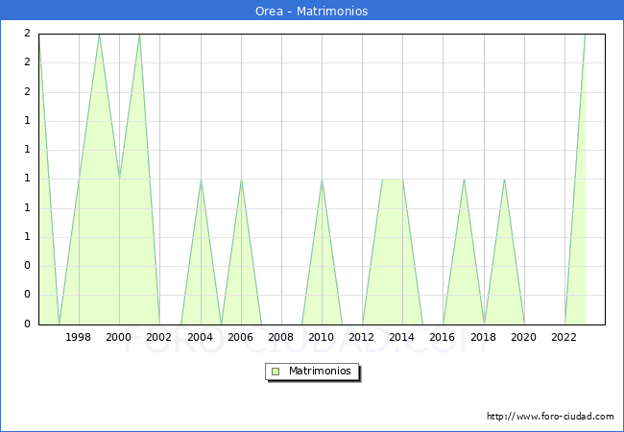The height and width of the screenshot is (432, 624).
Task: Select the 2000 x-axis label
Action: point(119,337)
